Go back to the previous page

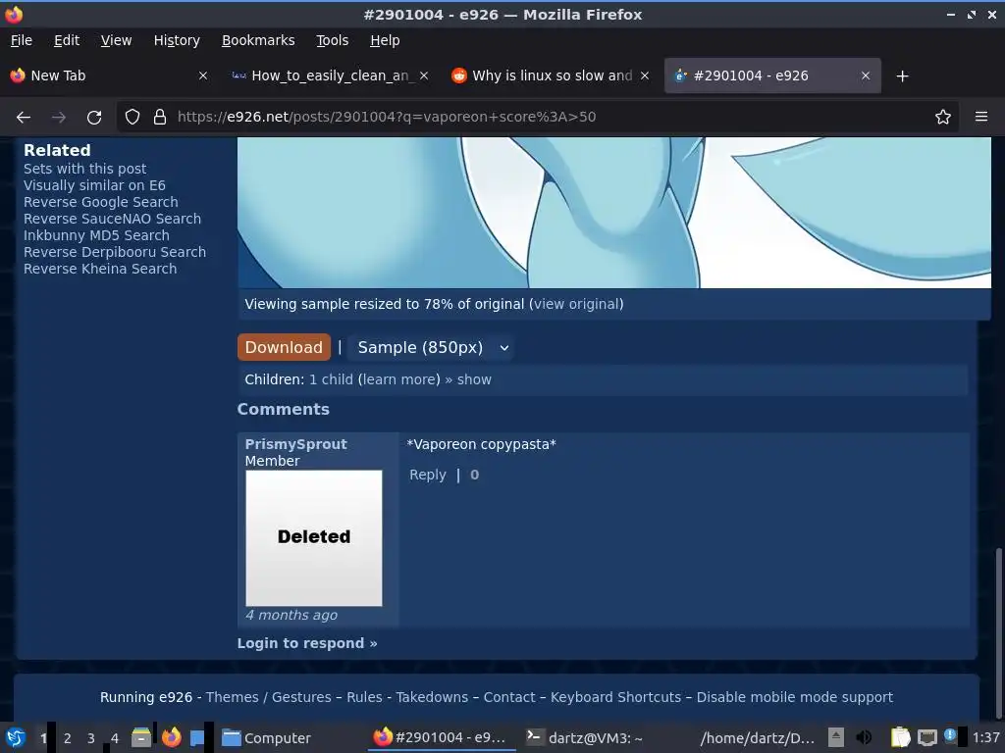pyautogui.click(x=24, y=118)
